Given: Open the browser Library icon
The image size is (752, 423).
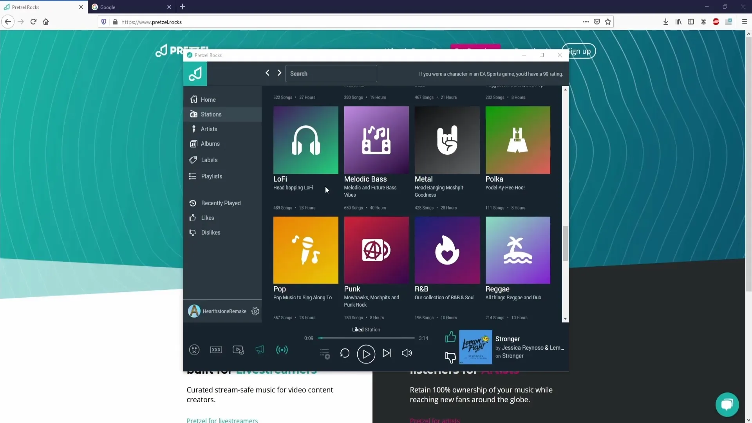Looking at the screenshot, I should point(678,22).
